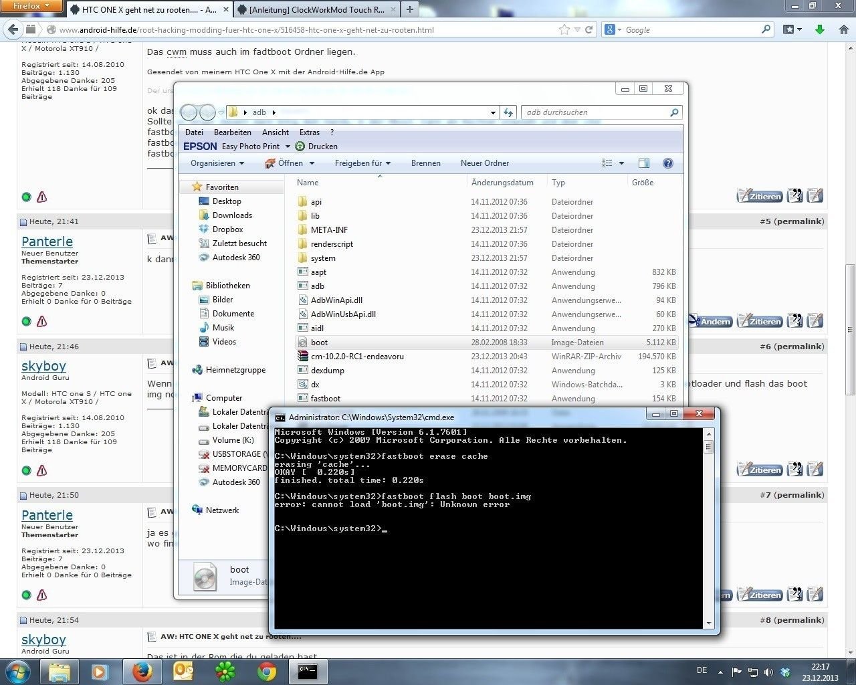856x685 pixels.
Task: Open the Freigeben für dropdown
Action: tap(362, 163)
